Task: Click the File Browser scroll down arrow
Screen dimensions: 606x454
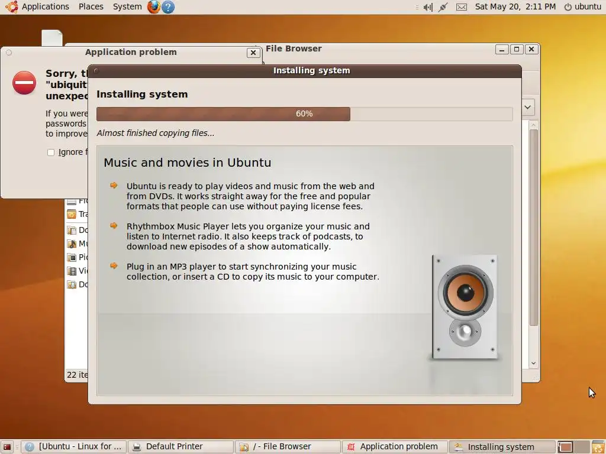Action: 533,364
